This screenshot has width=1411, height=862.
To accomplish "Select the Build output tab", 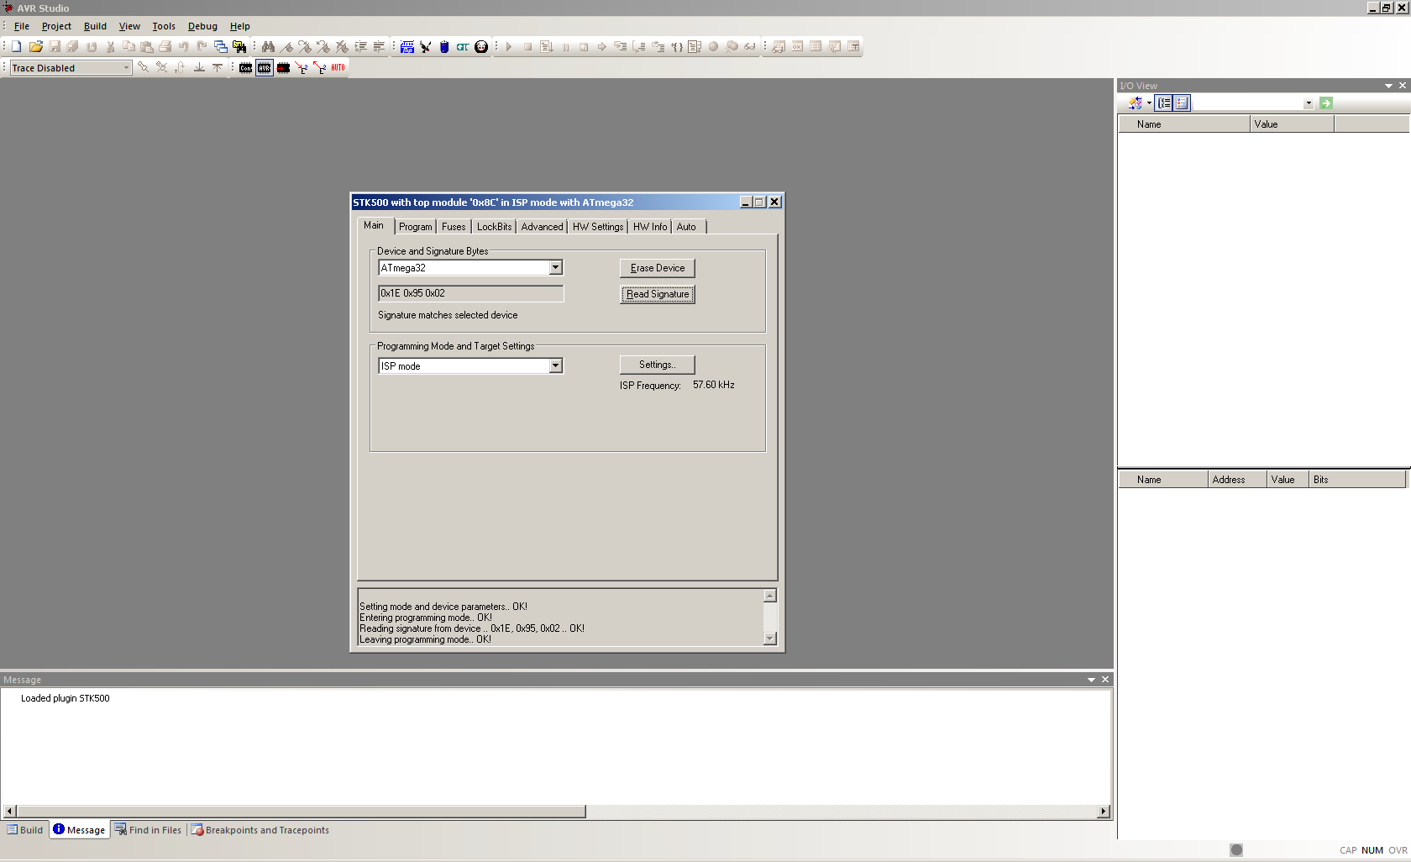I will click(25, 830).
